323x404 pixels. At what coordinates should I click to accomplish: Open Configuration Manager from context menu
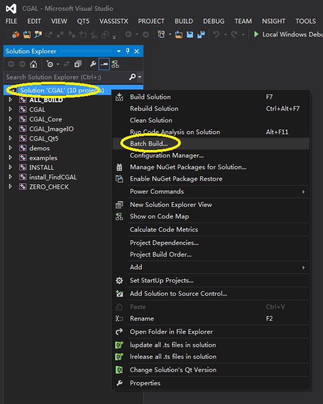(x=211, y=156)
